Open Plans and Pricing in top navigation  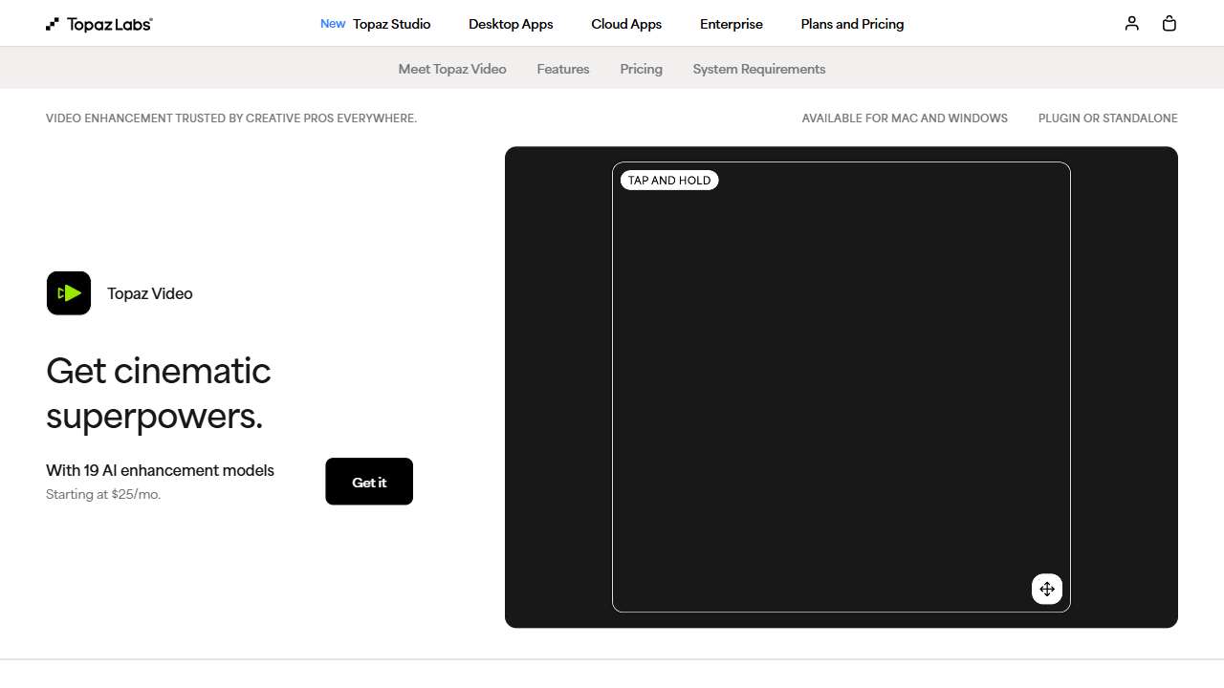point(852,24)
